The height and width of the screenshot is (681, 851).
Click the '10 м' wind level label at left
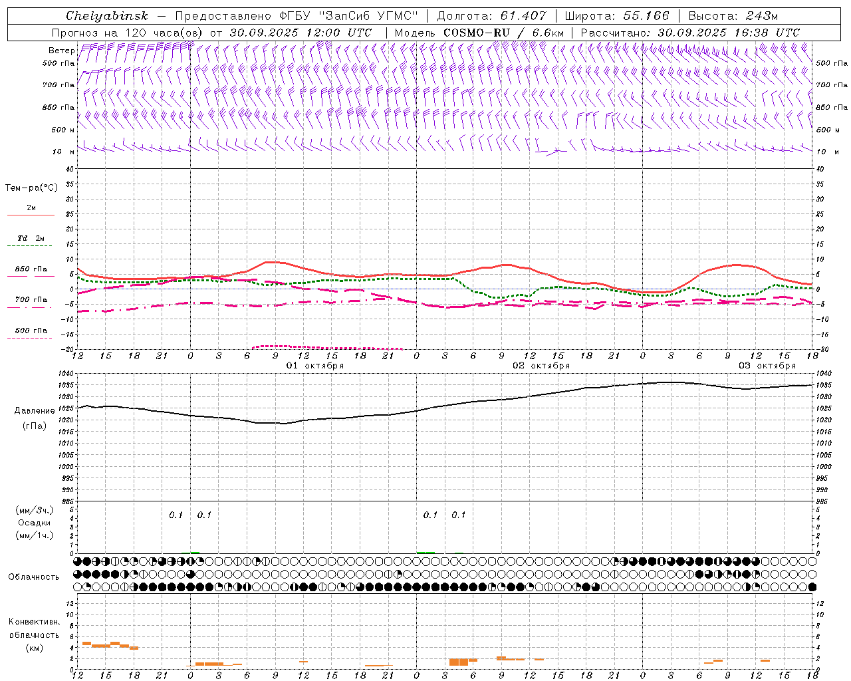click(63, 152)
